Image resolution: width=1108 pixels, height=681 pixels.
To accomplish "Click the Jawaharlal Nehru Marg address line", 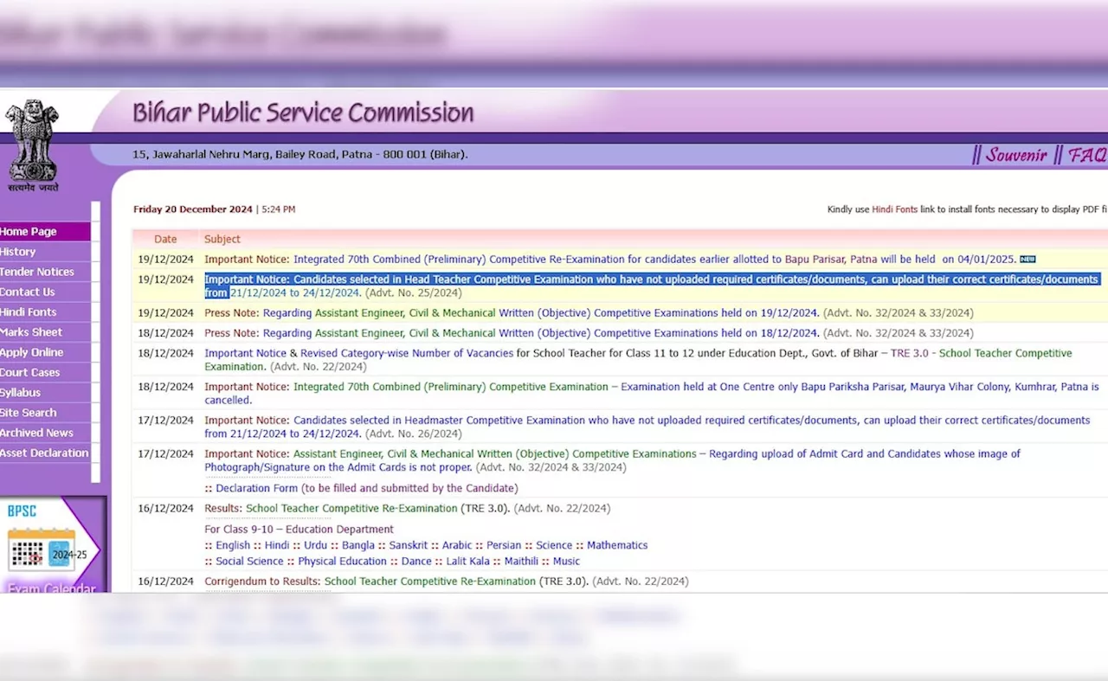I will 300,155.
